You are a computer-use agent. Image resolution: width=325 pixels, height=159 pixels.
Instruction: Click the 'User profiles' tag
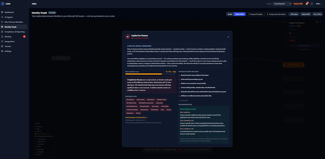[165, 106]
